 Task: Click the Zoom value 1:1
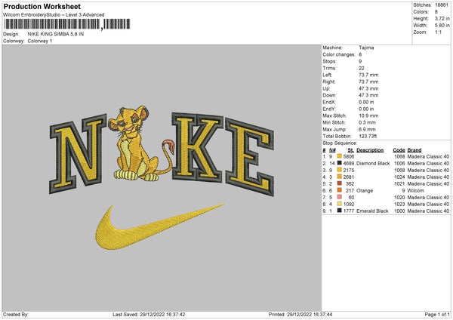[438, 32]
